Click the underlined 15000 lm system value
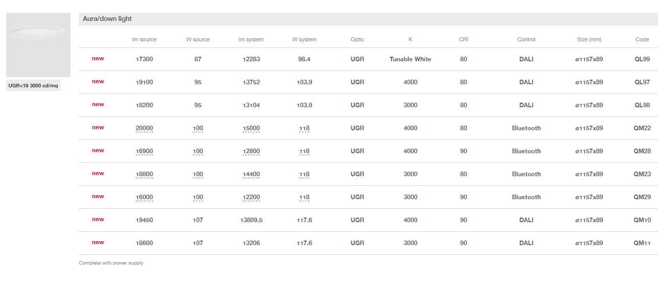The width and height of the screenshot is (658, 286). point(251,129)
